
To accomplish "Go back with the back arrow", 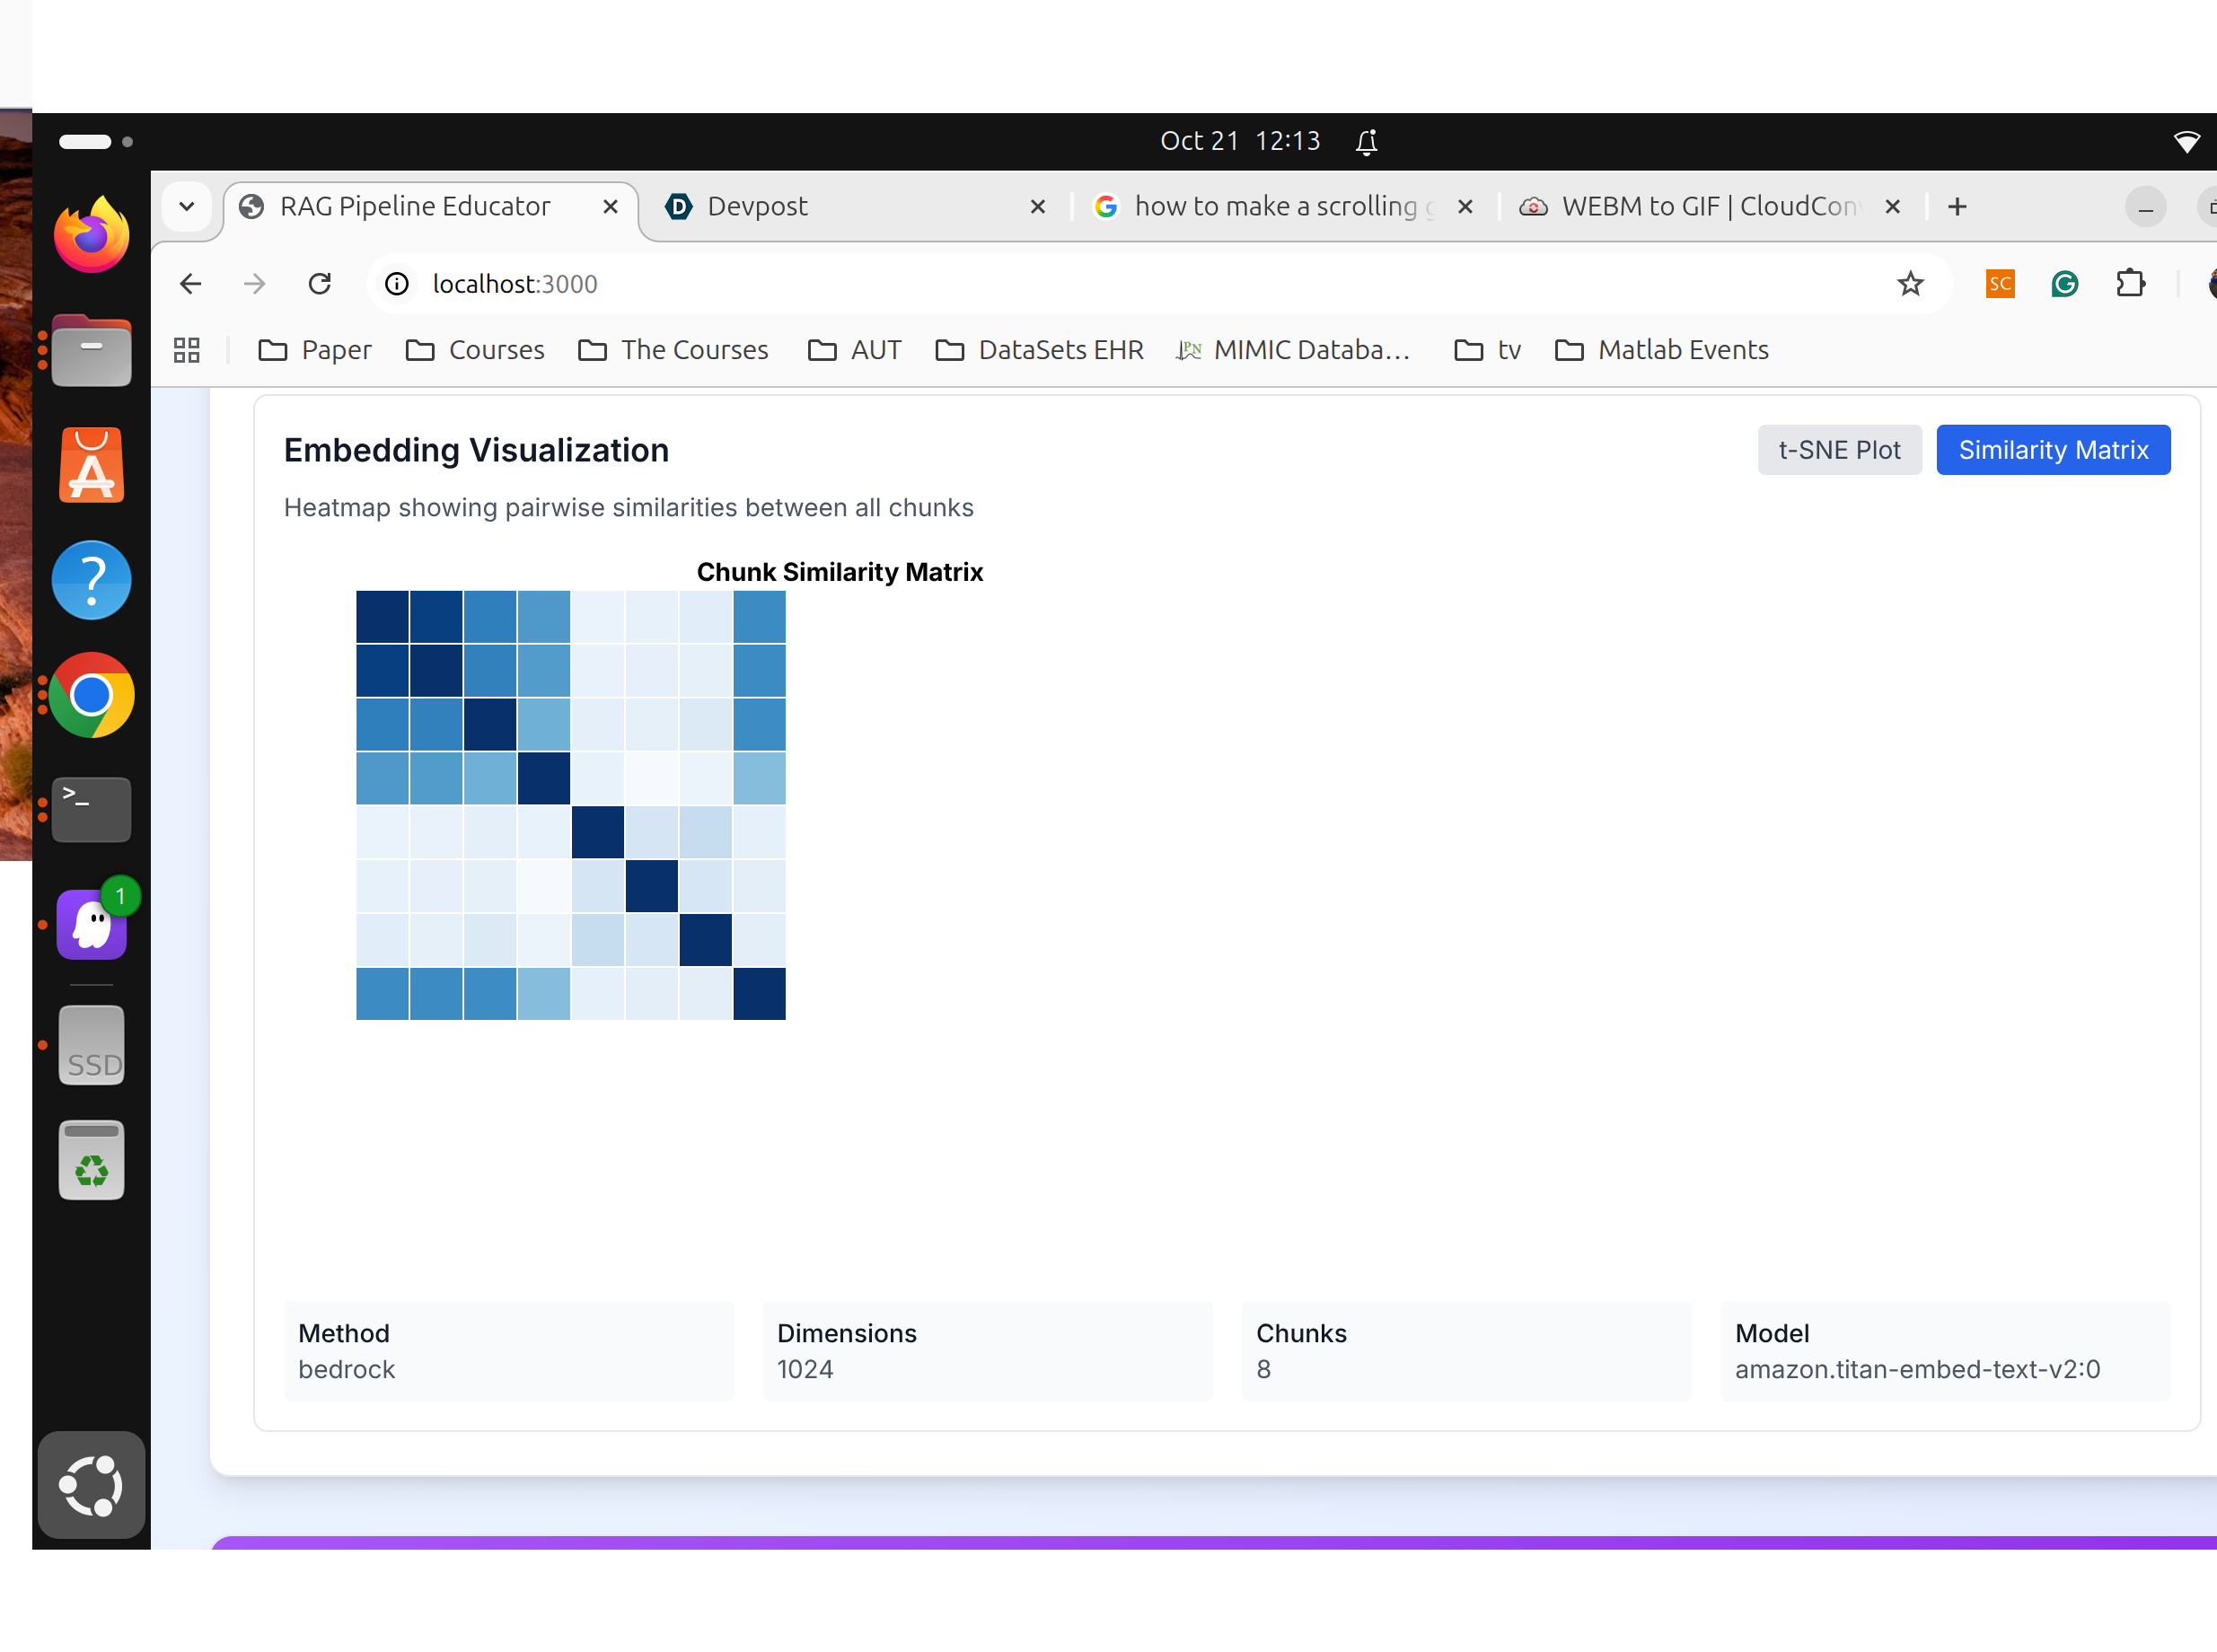I will pyautogui.click(x=191, y=284).
